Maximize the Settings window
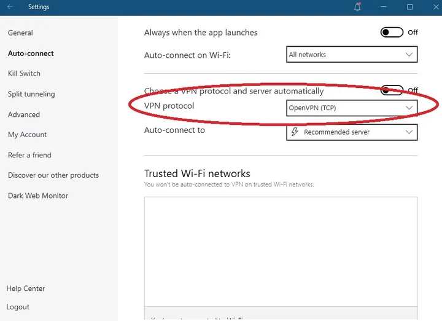 [x=409, y=7]
